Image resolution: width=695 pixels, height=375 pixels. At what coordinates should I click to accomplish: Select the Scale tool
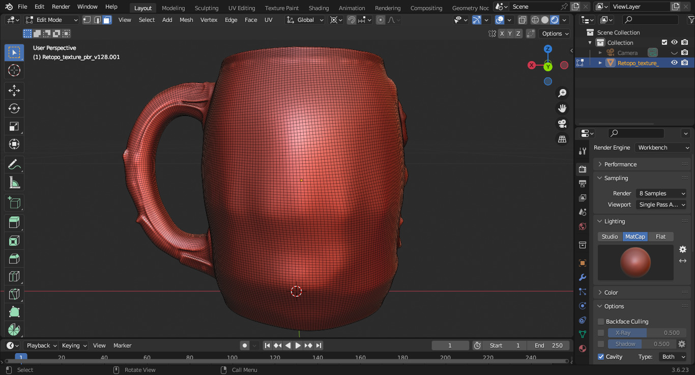(x=14, y=126)
